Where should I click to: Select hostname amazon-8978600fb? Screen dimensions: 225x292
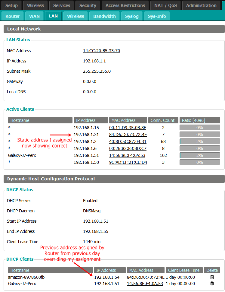26,277
